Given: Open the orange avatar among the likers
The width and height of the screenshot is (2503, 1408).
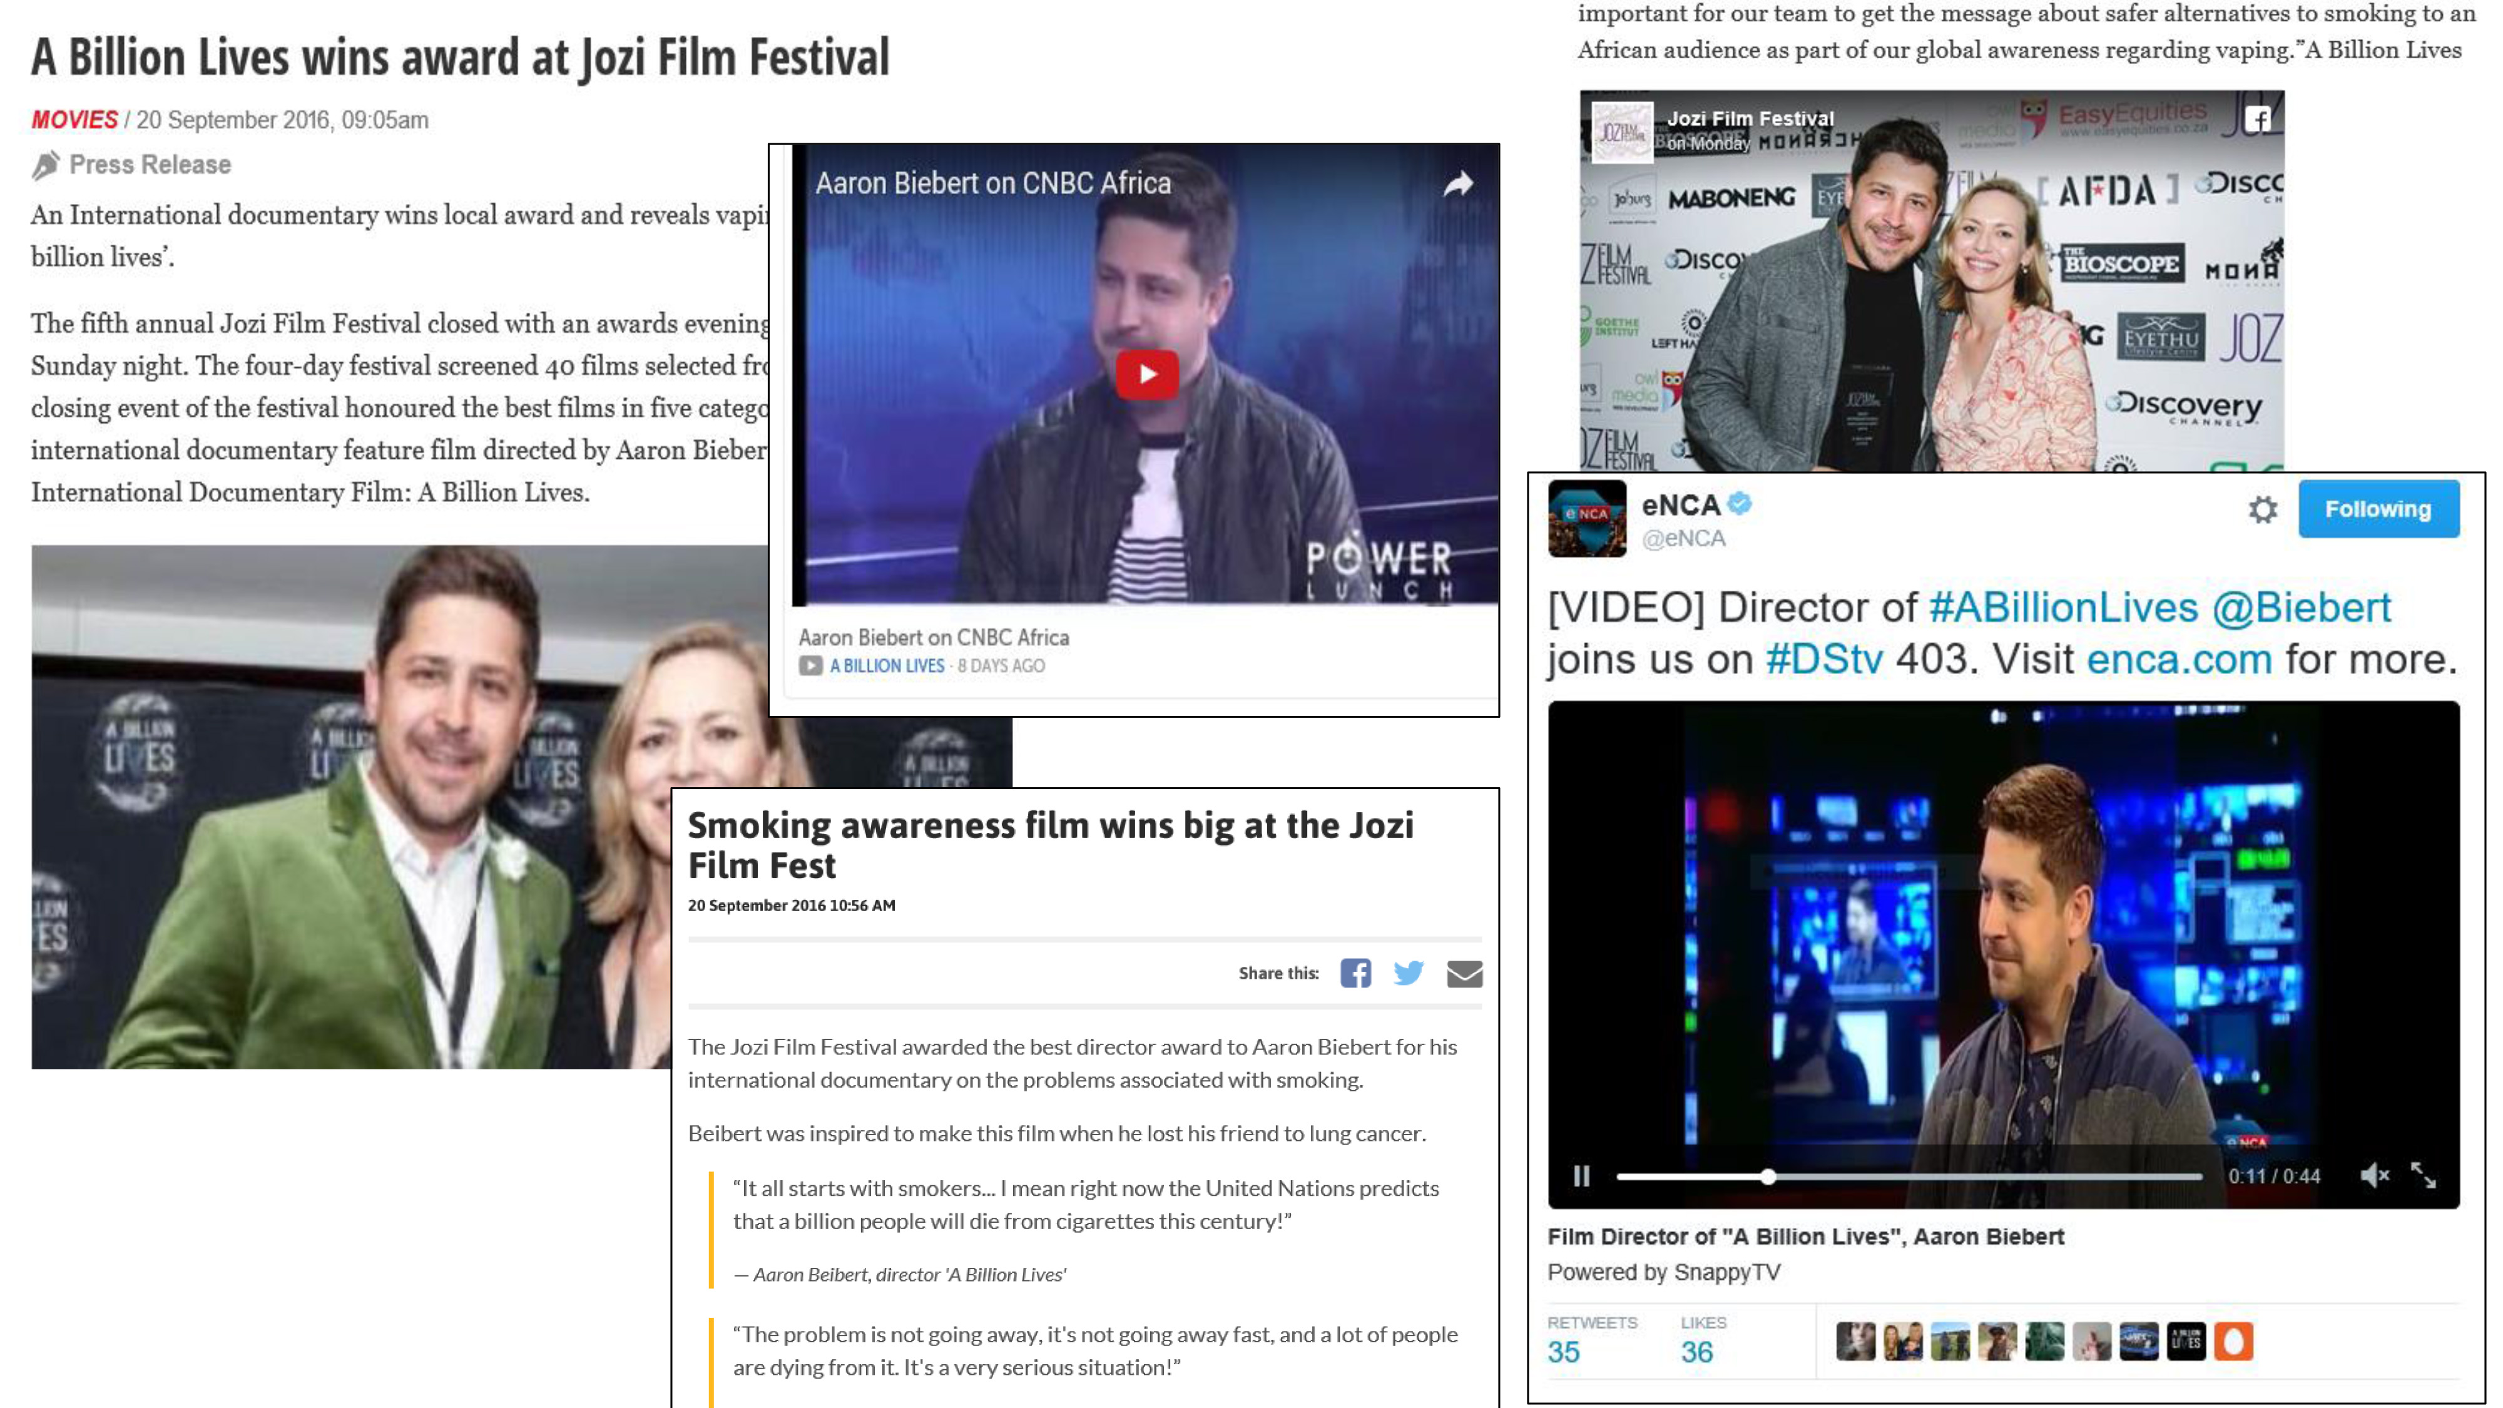Looking at the screenshot, I should pos(2233,1341).
